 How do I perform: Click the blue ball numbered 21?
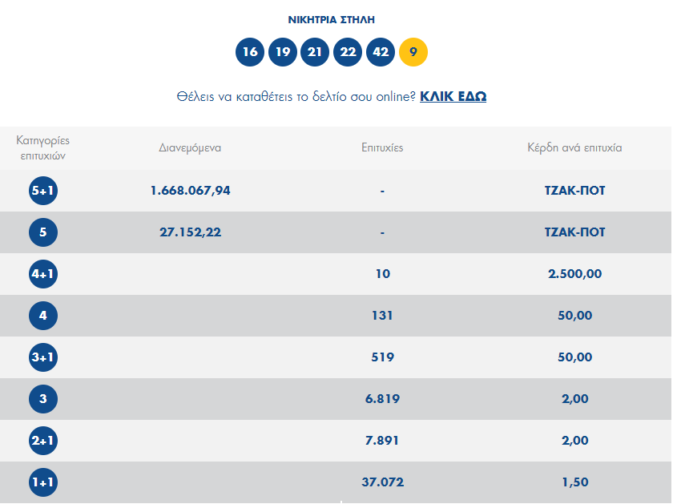[x=315, y=52]
